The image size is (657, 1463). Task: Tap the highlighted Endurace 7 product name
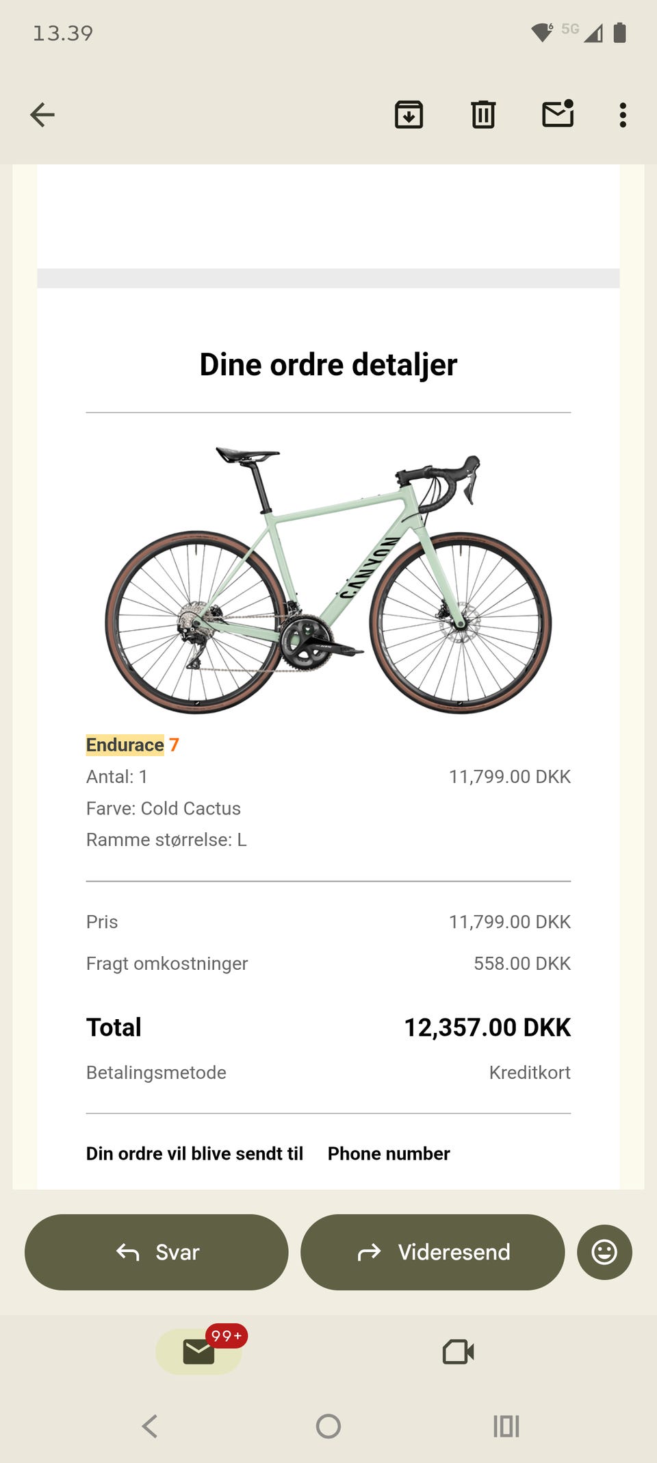pyautogui.click(x=132, y=745)
